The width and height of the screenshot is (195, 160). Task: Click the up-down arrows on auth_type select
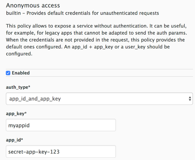(190, 99)
